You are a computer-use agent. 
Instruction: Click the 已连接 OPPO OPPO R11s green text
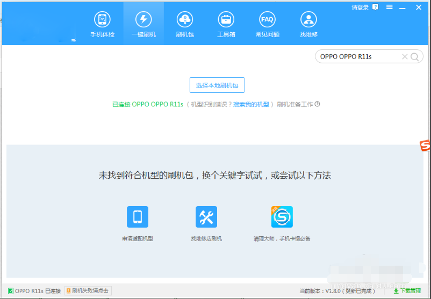(148, 104)
